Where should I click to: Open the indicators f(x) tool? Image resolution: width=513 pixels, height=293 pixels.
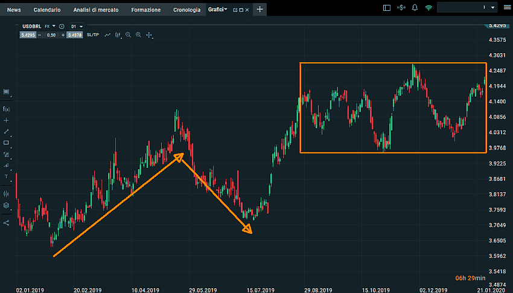[6, 109]
